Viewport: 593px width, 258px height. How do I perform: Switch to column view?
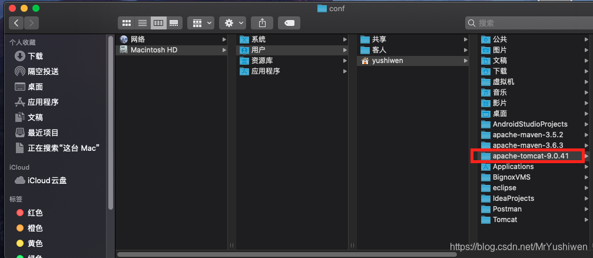pos(158,23)
